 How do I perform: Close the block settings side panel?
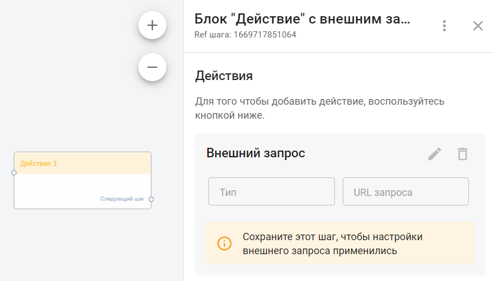(x=478, y=26)
